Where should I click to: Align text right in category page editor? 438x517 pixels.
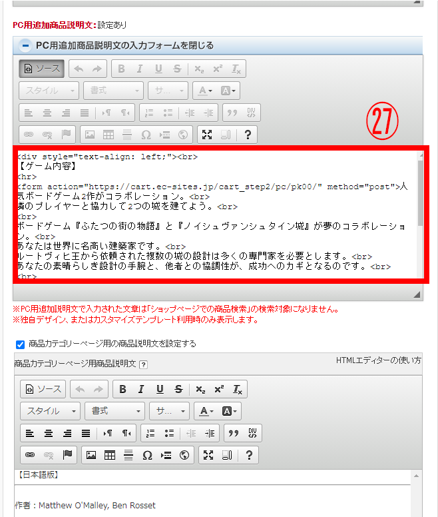pos(67,433)
